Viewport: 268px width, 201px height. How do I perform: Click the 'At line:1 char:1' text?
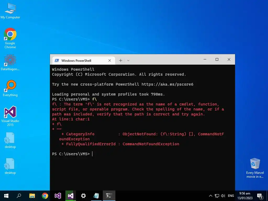[x=71, y=119]
